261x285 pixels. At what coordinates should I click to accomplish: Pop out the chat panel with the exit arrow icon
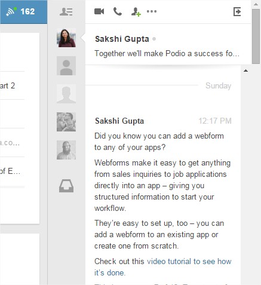click(x=237, y=11)
